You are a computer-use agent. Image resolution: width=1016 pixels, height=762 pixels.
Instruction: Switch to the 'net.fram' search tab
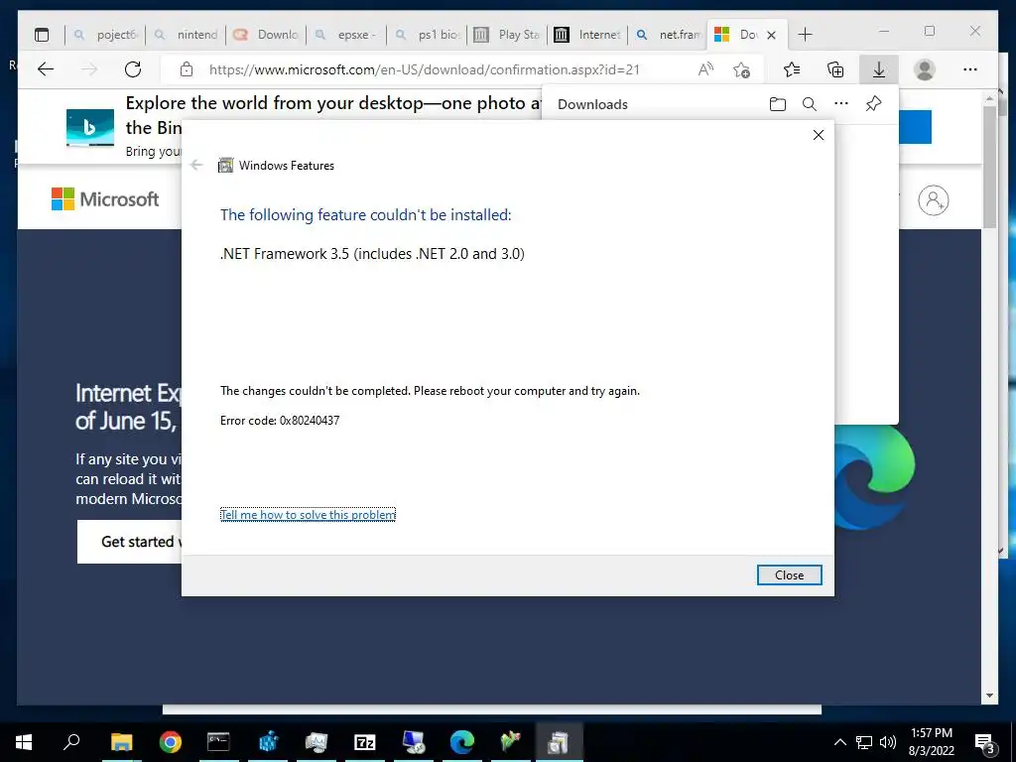click(669, 35)
